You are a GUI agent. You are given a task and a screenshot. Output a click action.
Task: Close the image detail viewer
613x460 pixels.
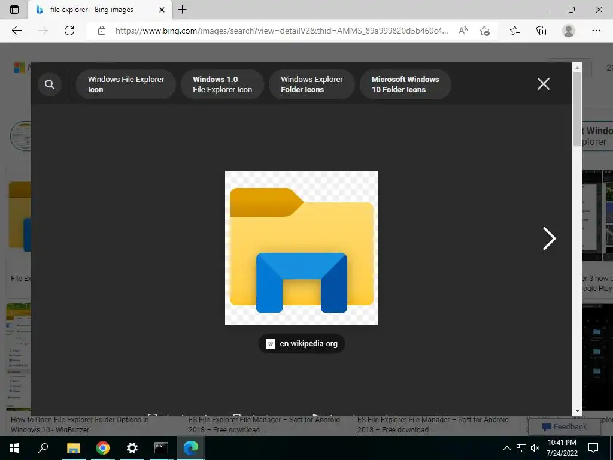pos(544,84)
